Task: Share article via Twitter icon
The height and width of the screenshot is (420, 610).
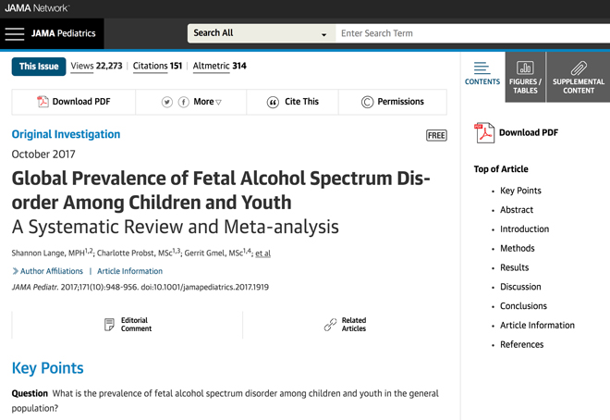Action: click(x=167, y=102)
